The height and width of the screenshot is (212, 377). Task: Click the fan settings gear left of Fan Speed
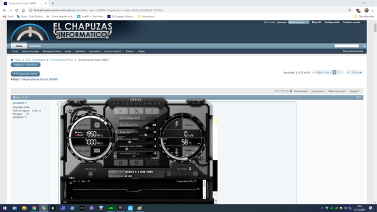[115, 156]
